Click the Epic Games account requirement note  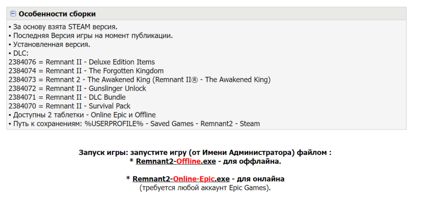coord(205,188)
